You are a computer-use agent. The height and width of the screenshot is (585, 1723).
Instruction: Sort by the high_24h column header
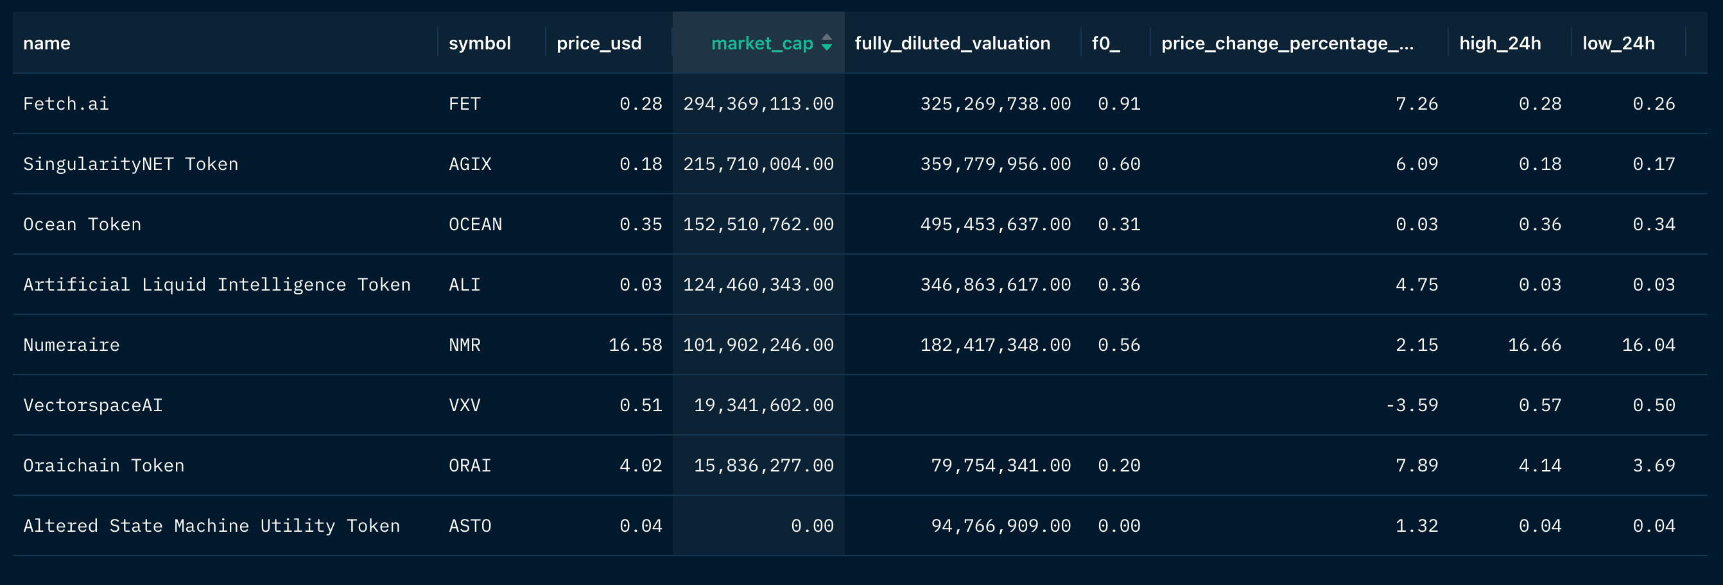tap(1500, 44)
